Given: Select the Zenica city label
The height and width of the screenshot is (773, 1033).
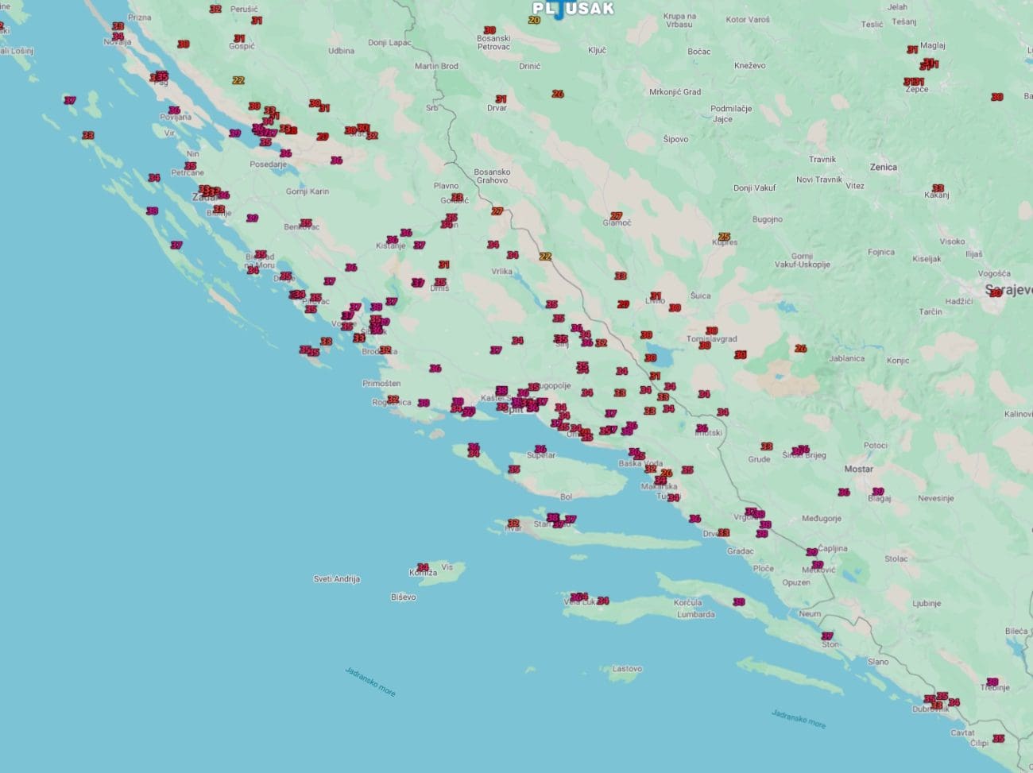Looking at the screenshot, I should tap(883, 167).
